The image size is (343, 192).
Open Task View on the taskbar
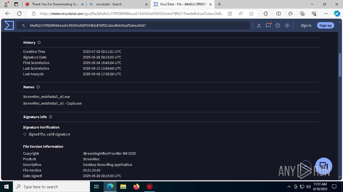96,187
